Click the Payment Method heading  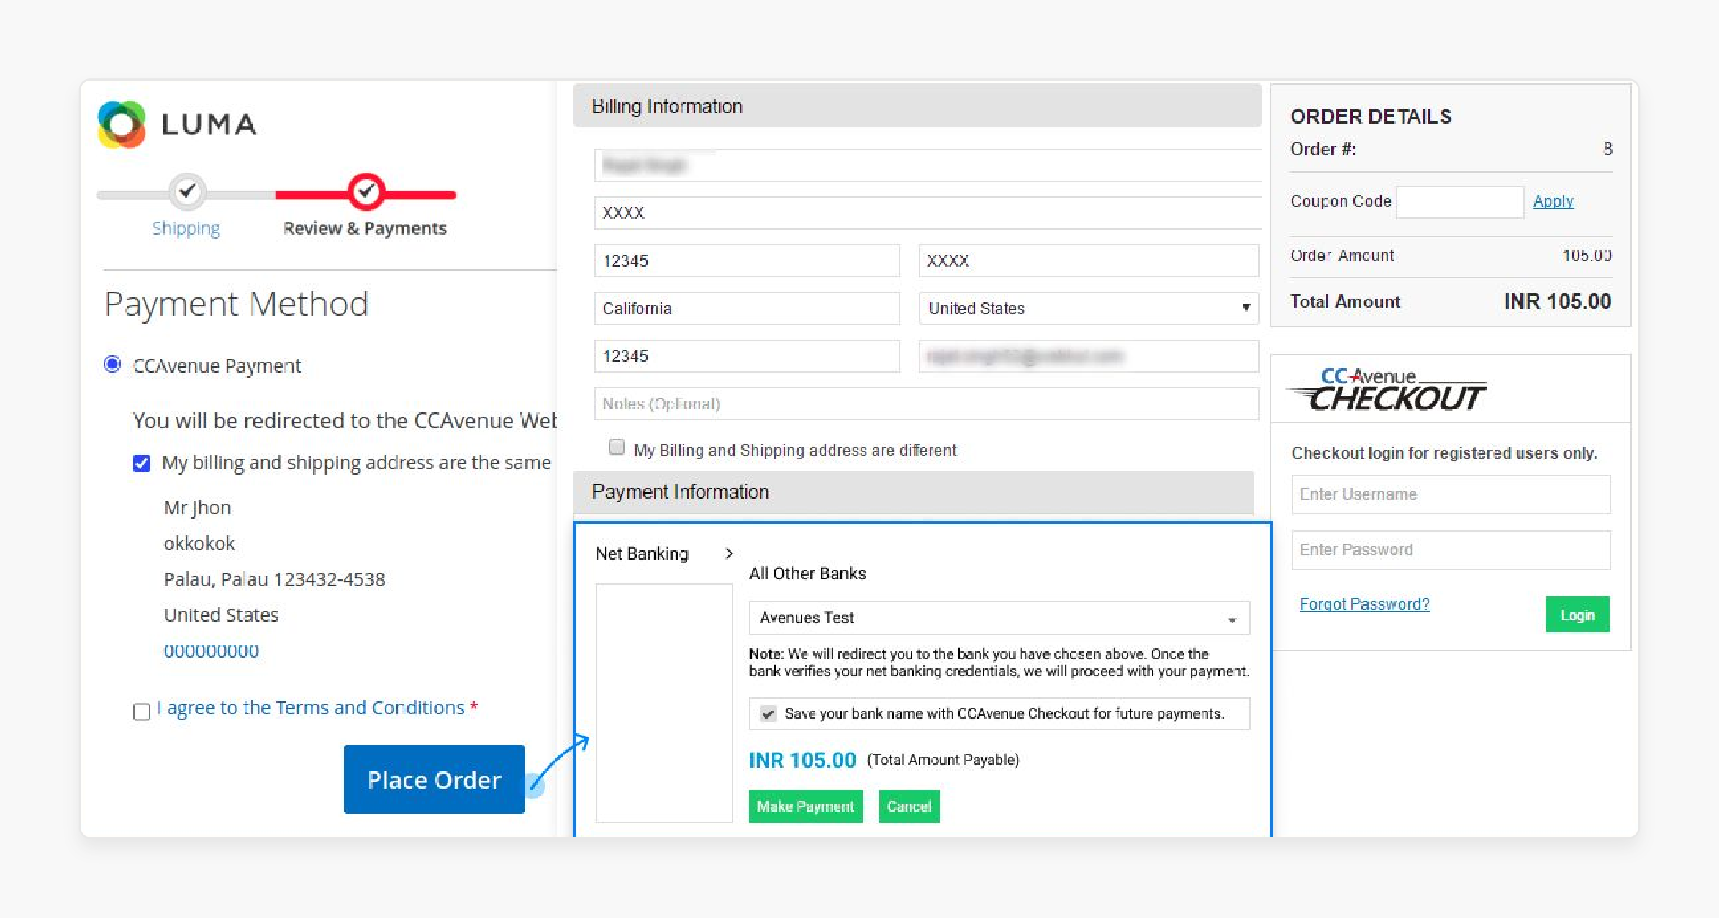(237, 304)
